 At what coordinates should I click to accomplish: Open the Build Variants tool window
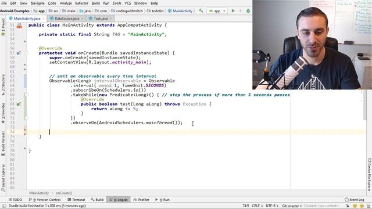point(3,143)
